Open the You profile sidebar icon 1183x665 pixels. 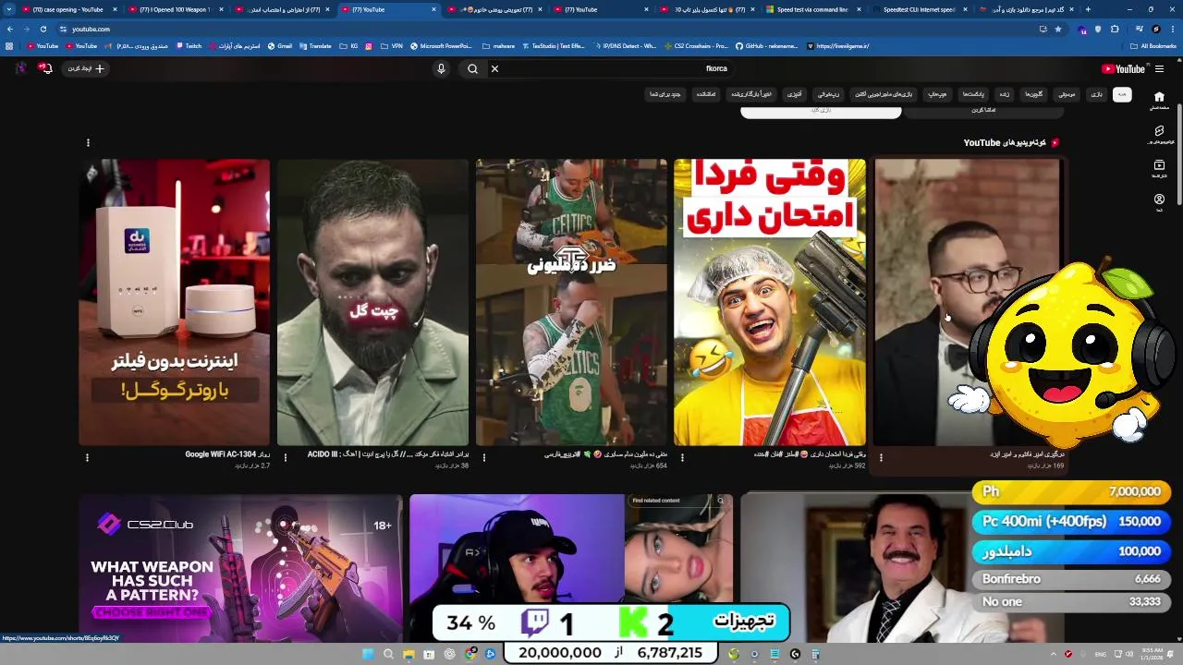tap(1159, 202)
